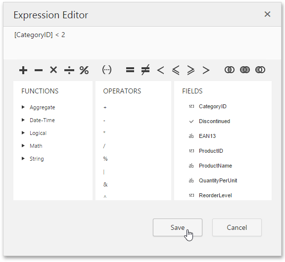Insert the multiply operator from the toolbar
285x262 pixels.
(53, 70)
